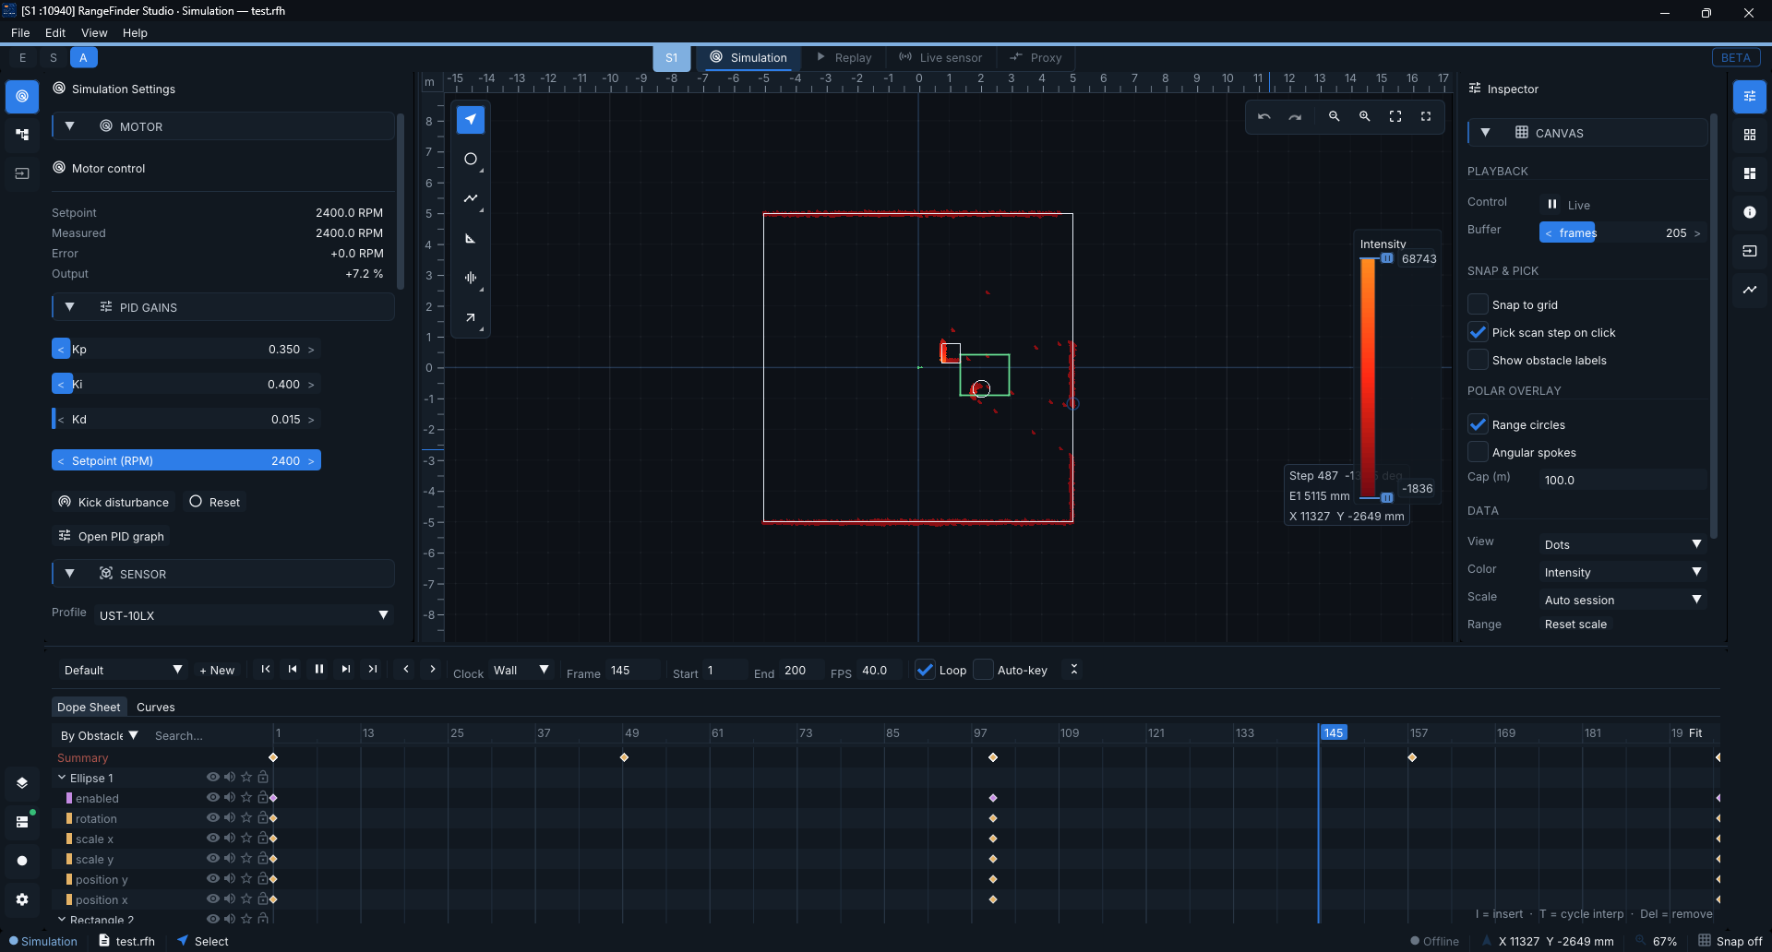Click the + New action button
Screen dimensions: 1772x952
[x=218, y=670]
